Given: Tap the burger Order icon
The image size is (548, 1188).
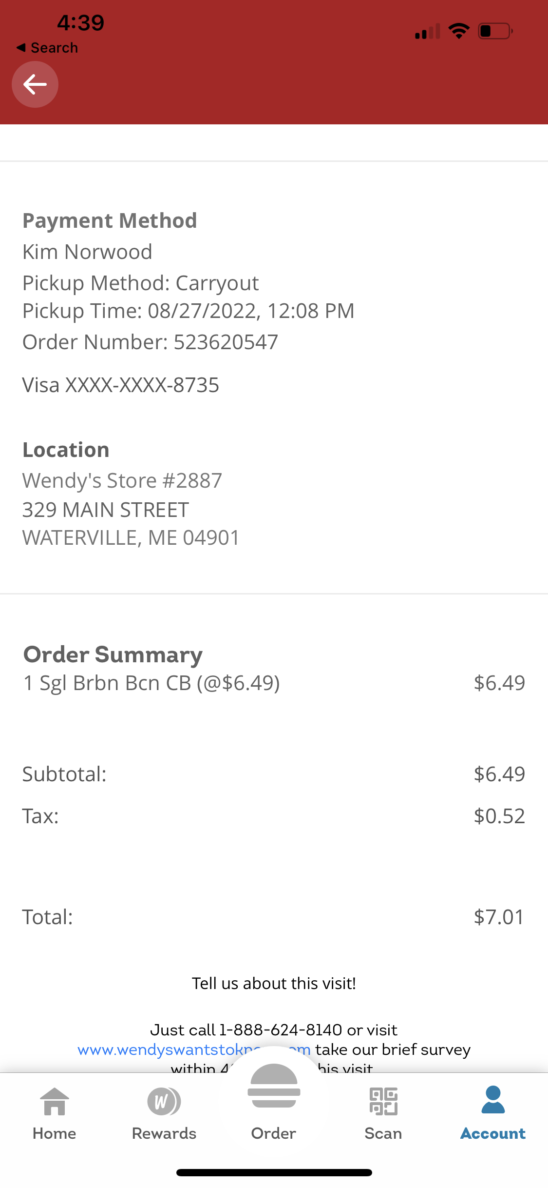Looking at the screenshot, I should 274,1086.
